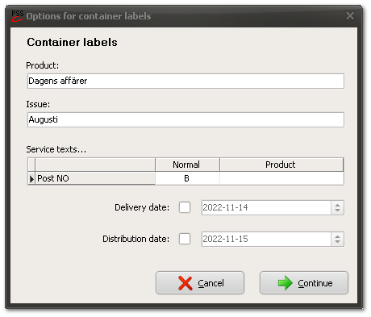Enable the Delivery date checkbox
This screenshot has height=317, width=371.
pos(185,207)
